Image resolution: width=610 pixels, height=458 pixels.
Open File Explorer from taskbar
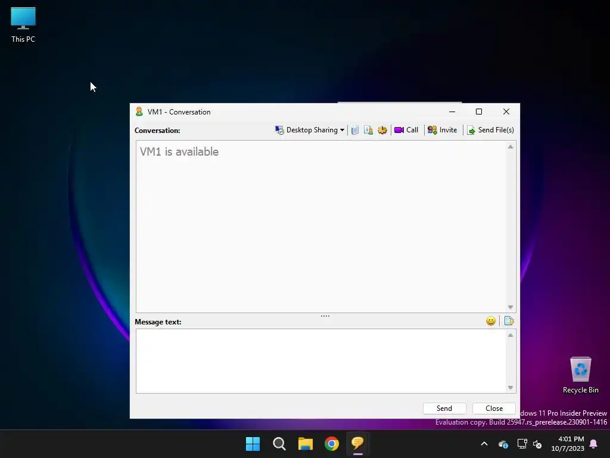pyautogui.click(x=306, y=444)
